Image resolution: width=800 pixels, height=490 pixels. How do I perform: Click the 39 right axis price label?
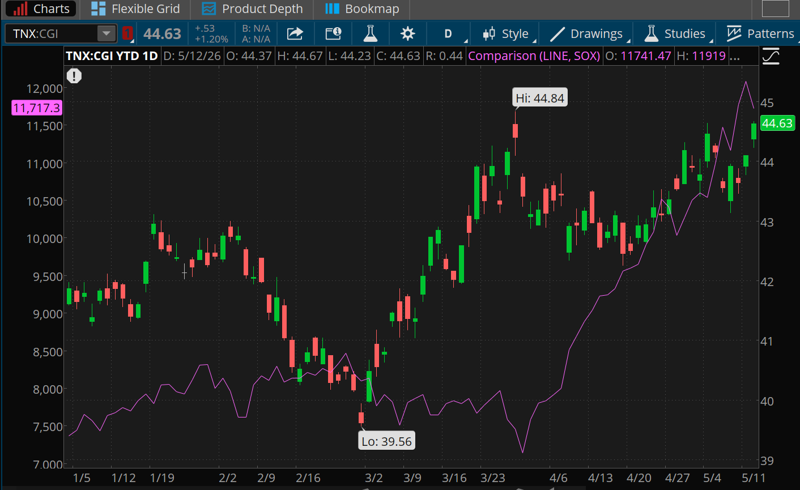point(767,461)
